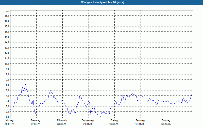Select the 01.02.26 date label

click(x=166, y=124)
